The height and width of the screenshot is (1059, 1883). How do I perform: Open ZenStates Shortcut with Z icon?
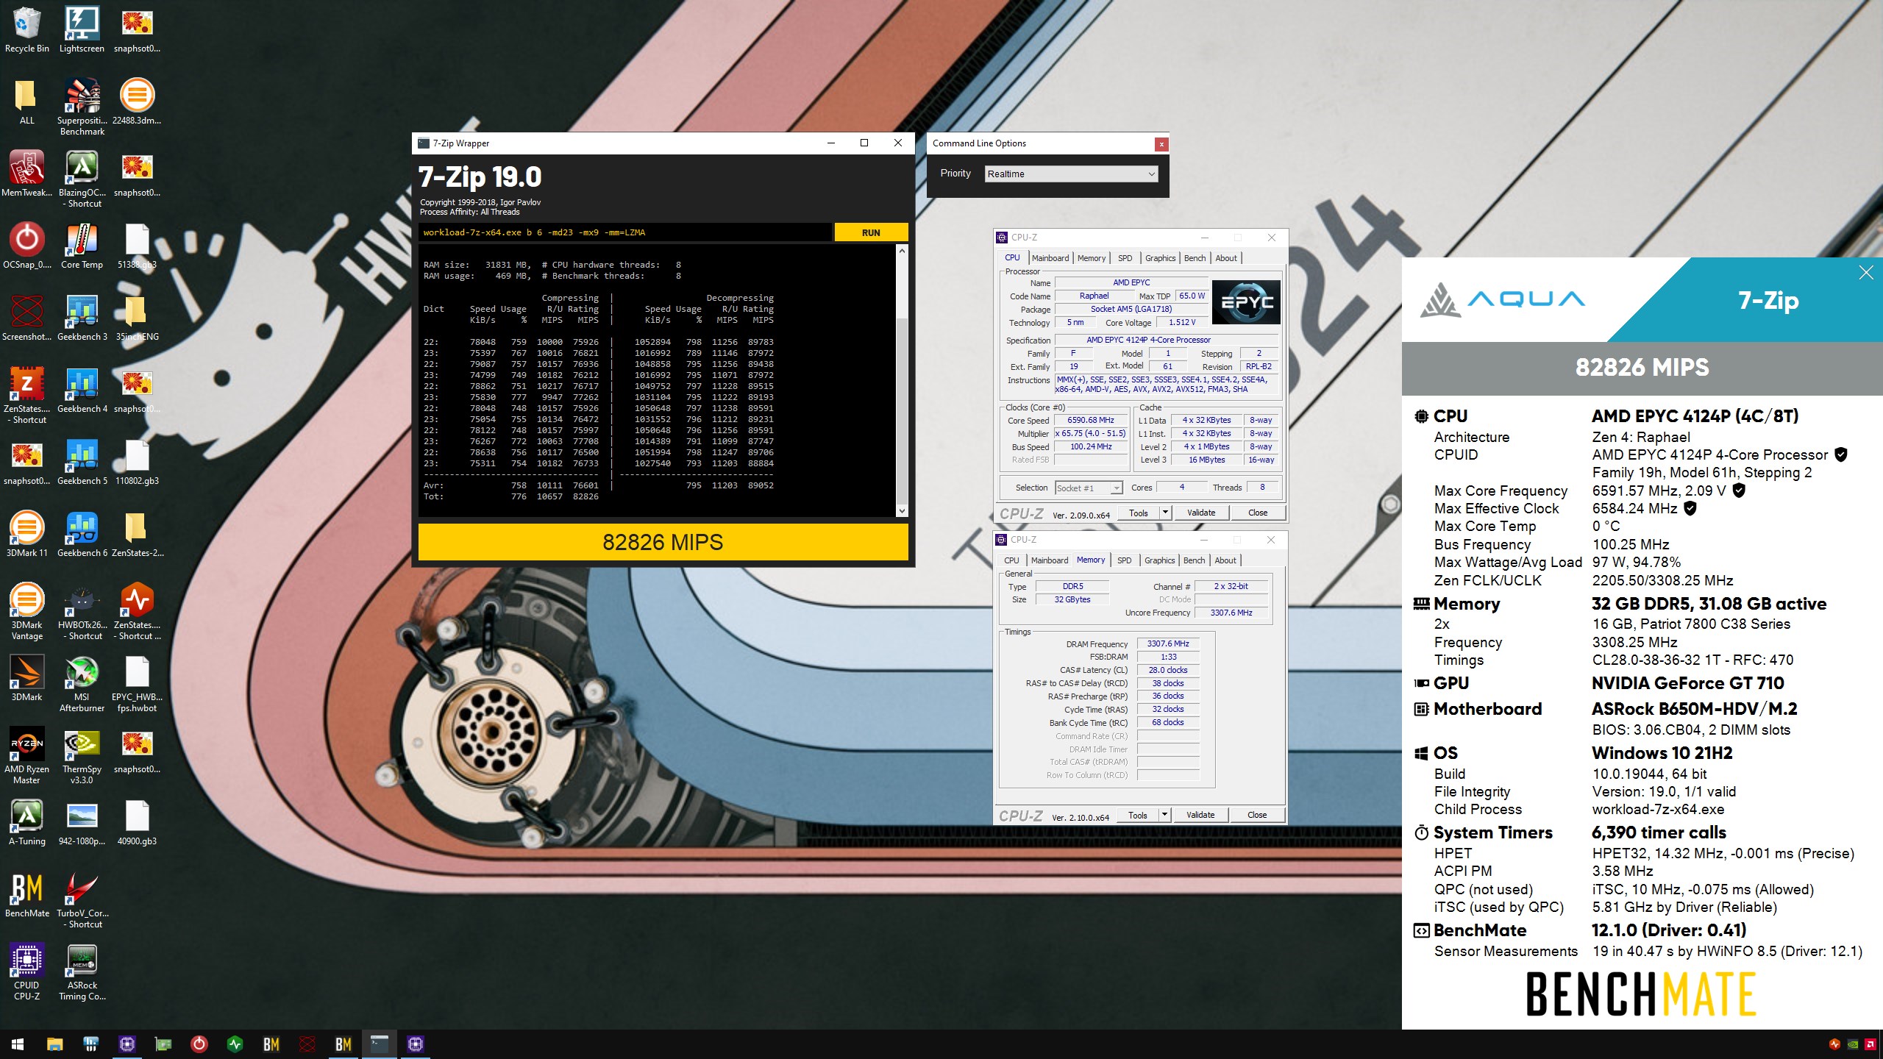click(26, 395)
